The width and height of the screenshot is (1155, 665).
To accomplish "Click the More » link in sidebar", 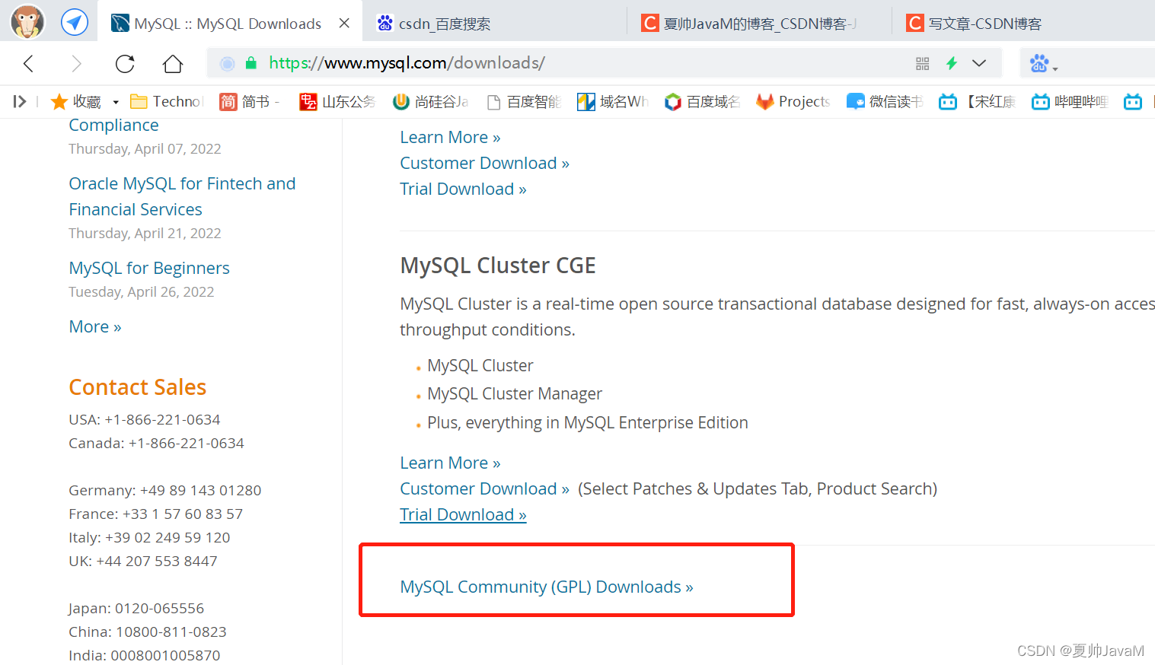I will [95, 326].
